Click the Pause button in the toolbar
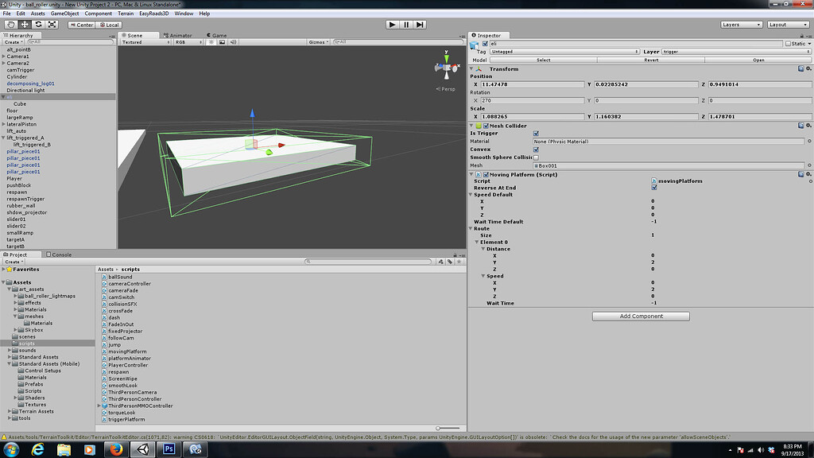This screenshot has height=458, width=814. point(405,24)
